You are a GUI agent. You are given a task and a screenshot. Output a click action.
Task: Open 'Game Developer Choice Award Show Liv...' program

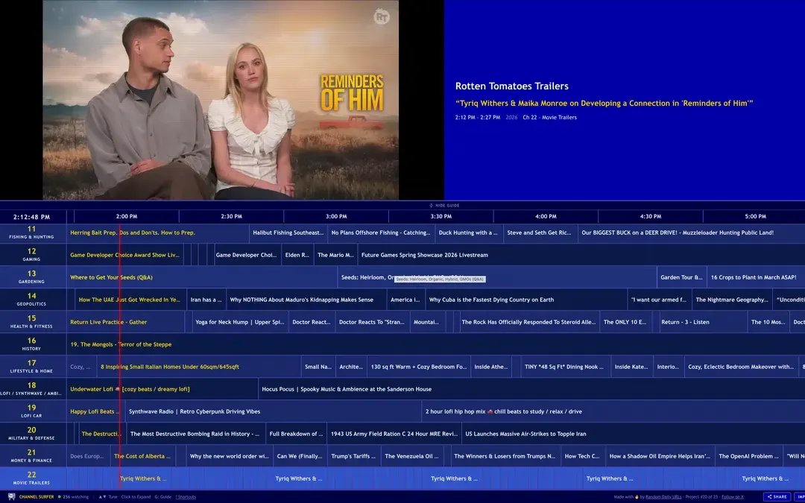(x=124, y=255)
